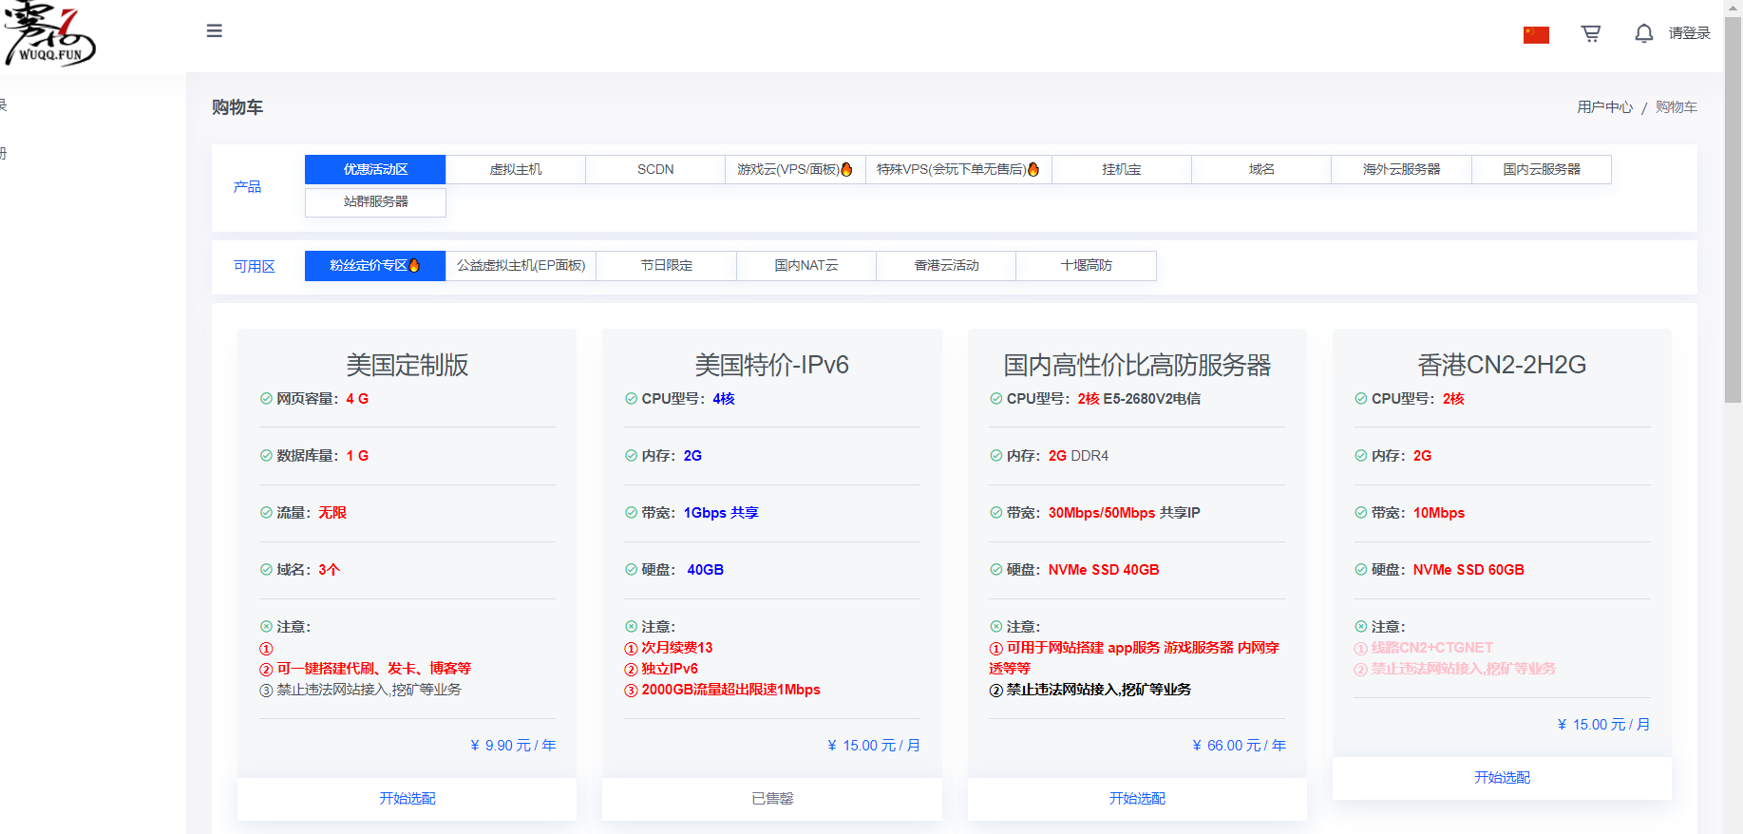1743x834 pixels.
Task: Click the ¥ 9.90 元 / 年 price
Action: tap(513, 746)
